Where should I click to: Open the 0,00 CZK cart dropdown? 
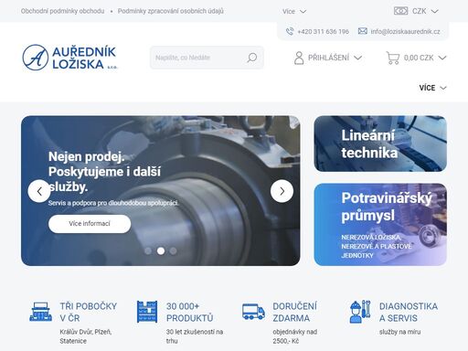(x=416, y=58)
